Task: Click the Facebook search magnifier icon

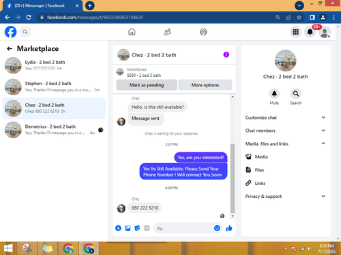Action: [x=25, y=32]
